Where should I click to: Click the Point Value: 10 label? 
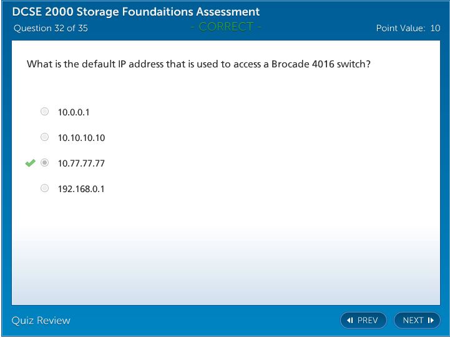(x=408, y=28)
